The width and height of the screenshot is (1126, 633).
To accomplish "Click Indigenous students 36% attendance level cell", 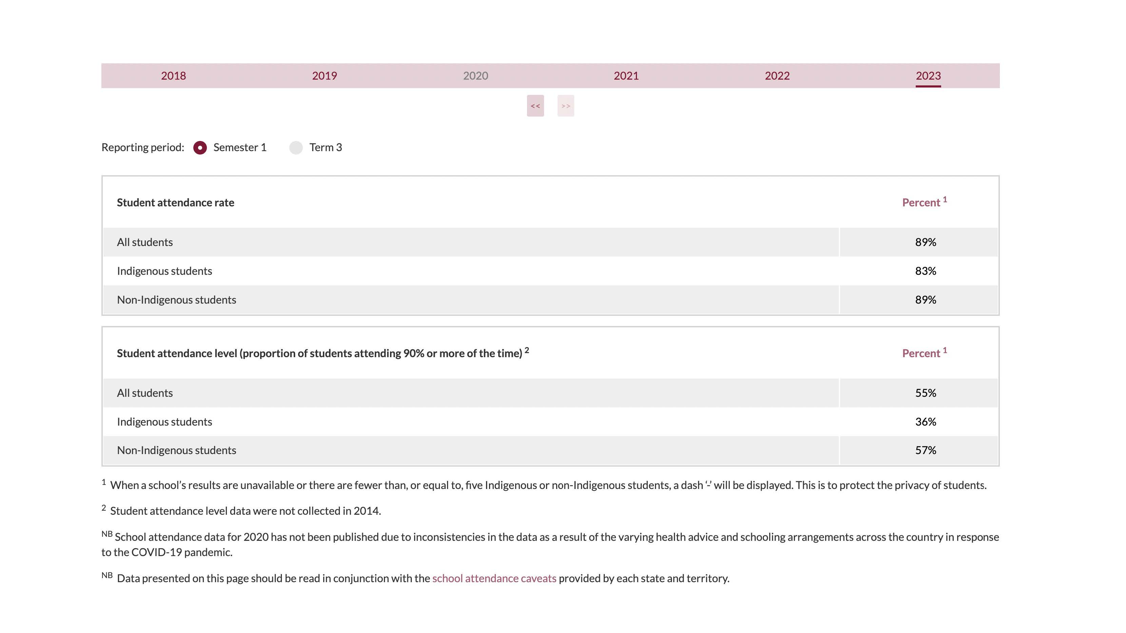I will coord(925,422).
